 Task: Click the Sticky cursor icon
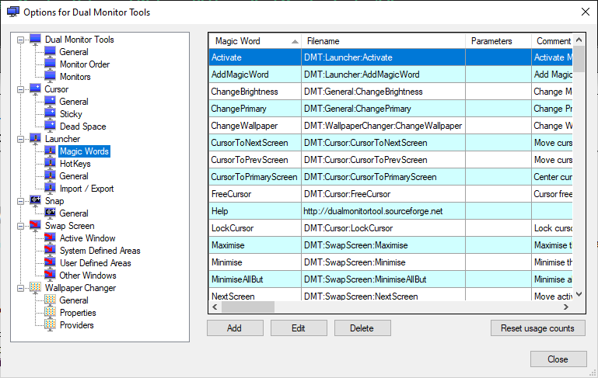50,114
